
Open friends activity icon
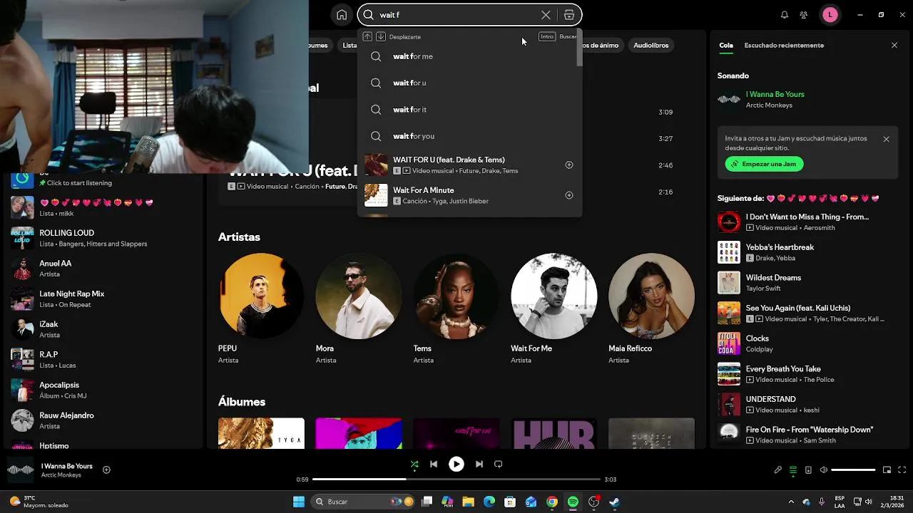(x=804, y=15)
